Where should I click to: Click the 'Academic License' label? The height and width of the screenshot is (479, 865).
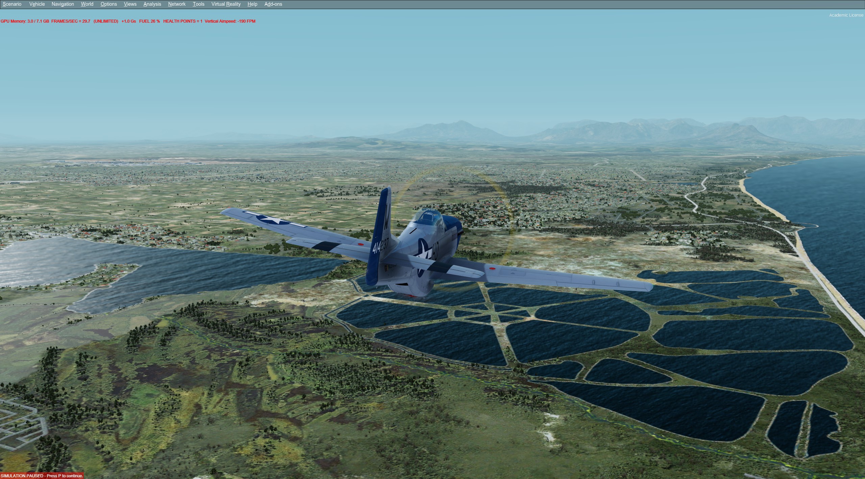(x=846, y=15)
